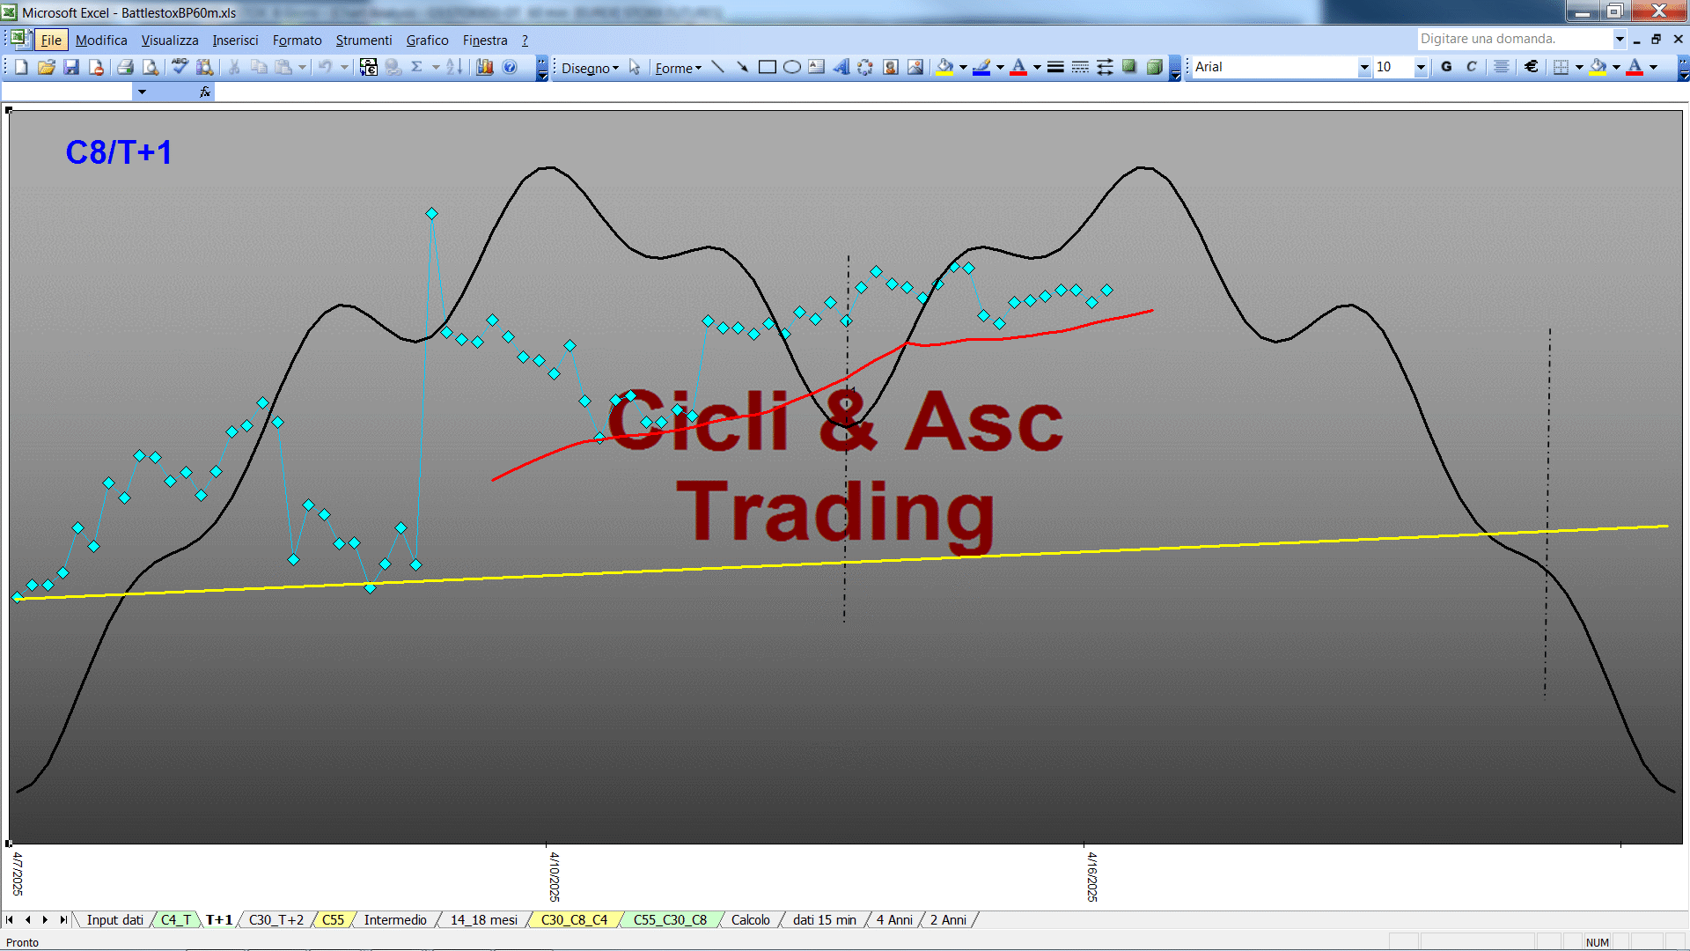
Task: Open Print Preview
Action: point(151,67)
